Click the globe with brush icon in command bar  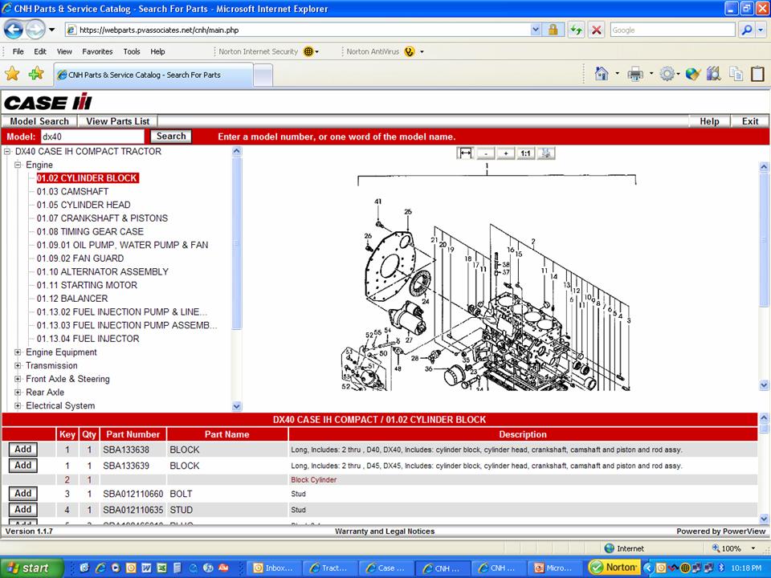click(693, 74)
